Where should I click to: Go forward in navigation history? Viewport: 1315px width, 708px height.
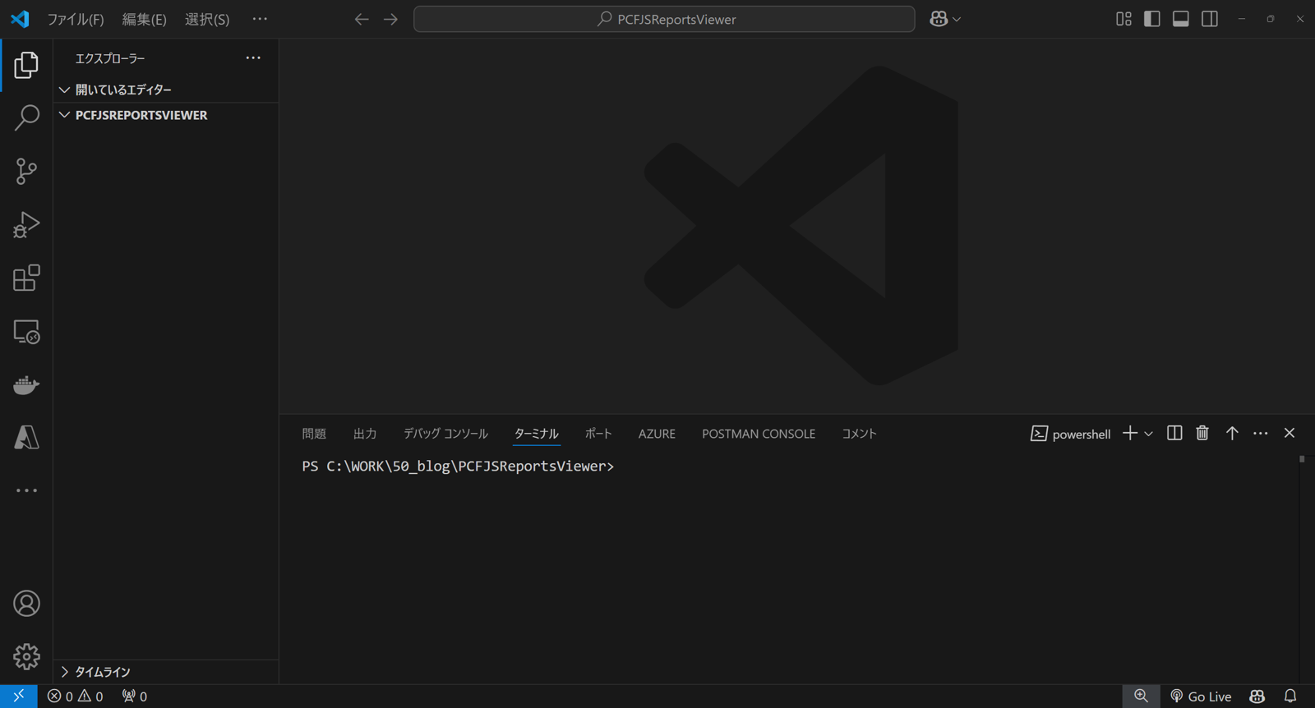390,19
